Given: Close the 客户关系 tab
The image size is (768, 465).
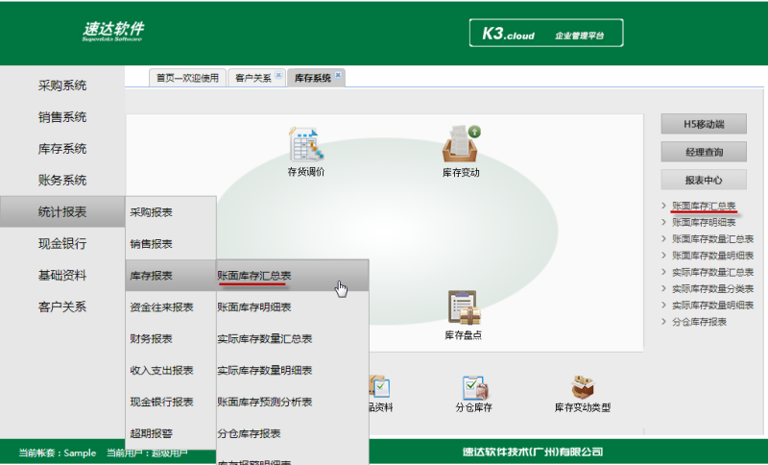Looking at the screenshot, I should [x=278, y=75].
